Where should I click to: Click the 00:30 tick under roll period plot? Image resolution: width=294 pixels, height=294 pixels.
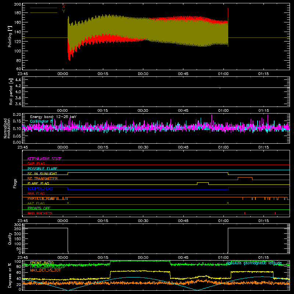pos(143,111)
